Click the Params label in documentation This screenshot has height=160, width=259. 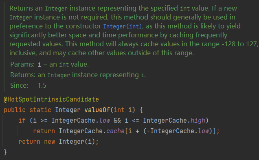pos(22,64)
